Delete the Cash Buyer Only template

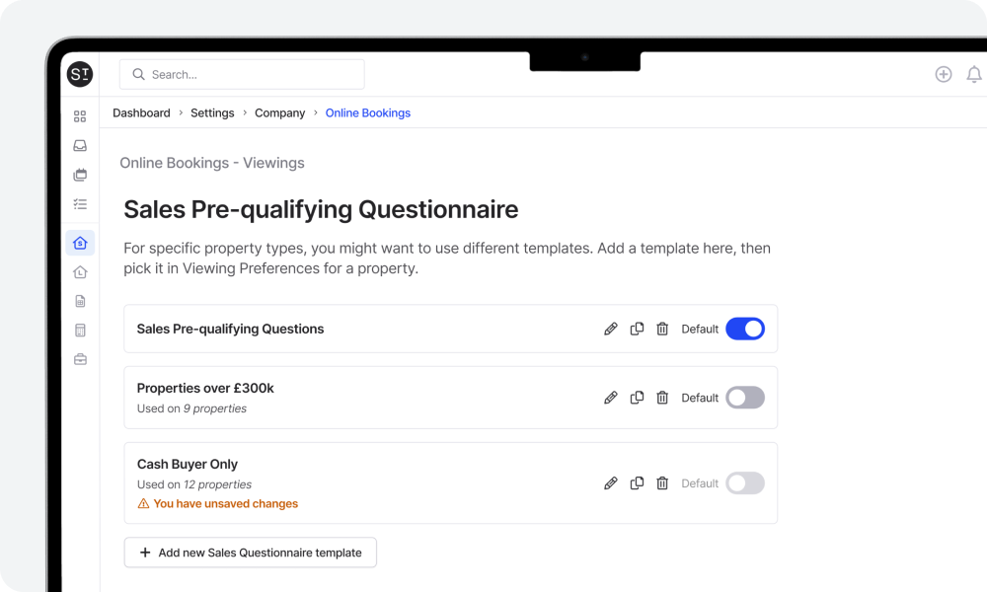point(662,483)
